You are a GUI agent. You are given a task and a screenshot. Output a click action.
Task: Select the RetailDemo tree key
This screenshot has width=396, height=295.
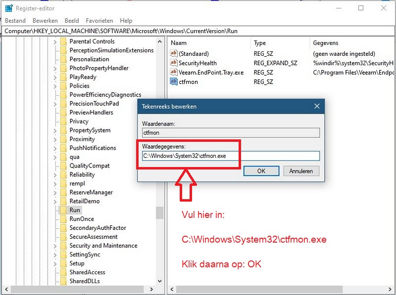(85, 201)
